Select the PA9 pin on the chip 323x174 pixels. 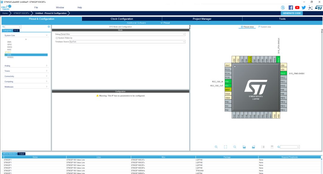pyautogui.click(x=284, y=90)
